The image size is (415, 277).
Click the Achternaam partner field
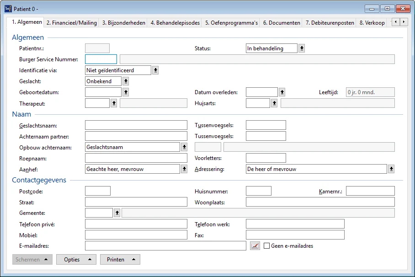click(x=136, y=136)
